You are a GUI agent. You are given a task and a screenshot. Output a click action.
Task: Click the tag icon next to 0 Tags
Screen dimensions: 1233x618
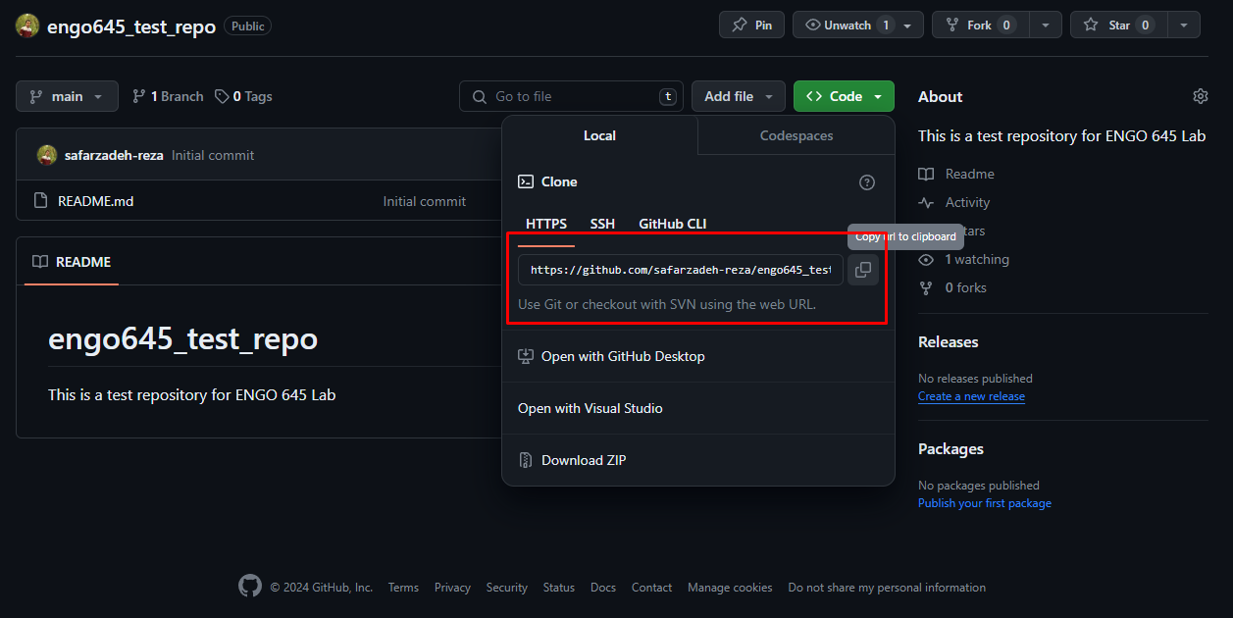point(223,96)
